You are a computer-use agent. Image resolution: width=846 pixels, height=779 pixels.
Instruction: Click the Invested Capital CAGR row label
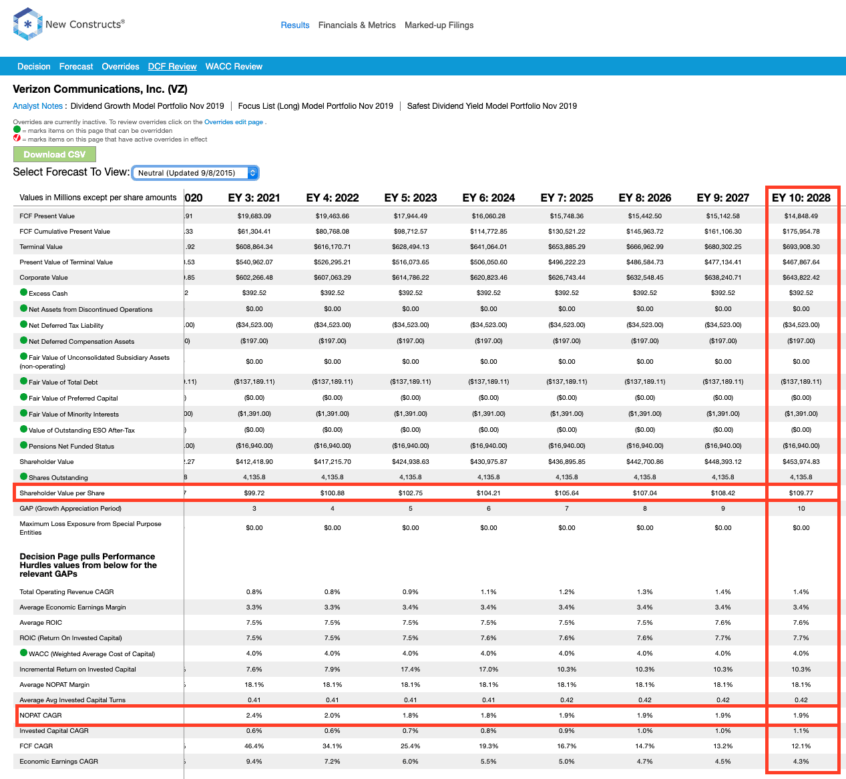[54, 731]
